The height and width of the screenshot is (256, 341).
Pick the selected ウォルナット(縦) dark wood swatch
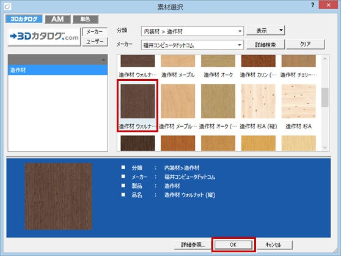tap(137, 101)
